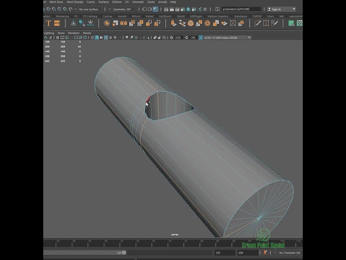The image size is (346, 260).
Task: Click the Bevel cube shelf icon
Action: point(190,23)
